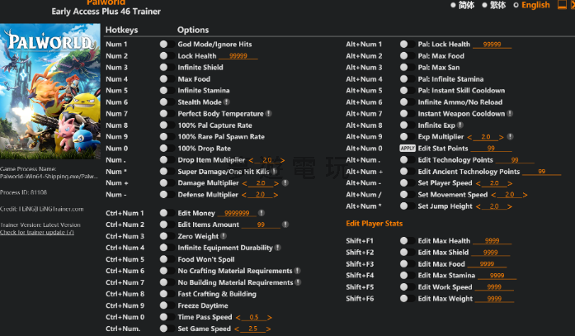Click Edit Max Weight value field
Viewport: 575px width, 336px height.
tap(494, 299)
